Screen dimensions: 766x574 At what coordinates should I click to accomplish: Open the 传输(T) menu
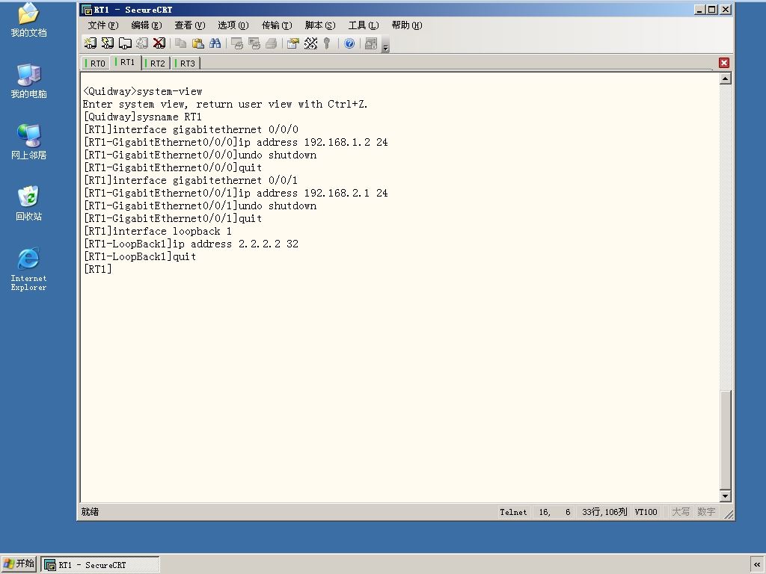[x=277, y=25]
